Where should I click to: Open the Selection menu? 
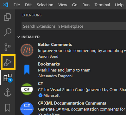coord(45,5)
